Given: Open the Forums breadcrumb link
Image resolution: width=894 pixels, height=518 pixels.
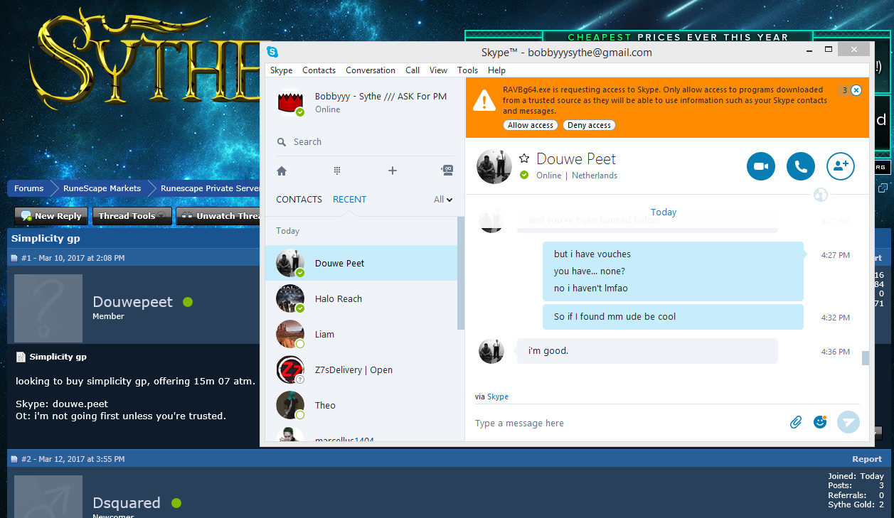Looking at the screenshot, I should coord(28,188).
